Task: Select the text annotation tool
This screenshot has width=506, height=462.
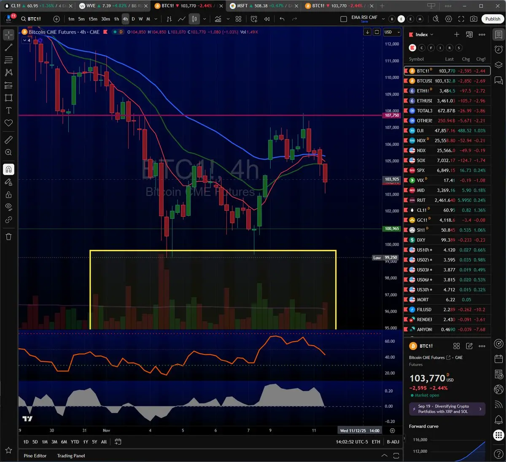Action: click(x=8, y=110)
